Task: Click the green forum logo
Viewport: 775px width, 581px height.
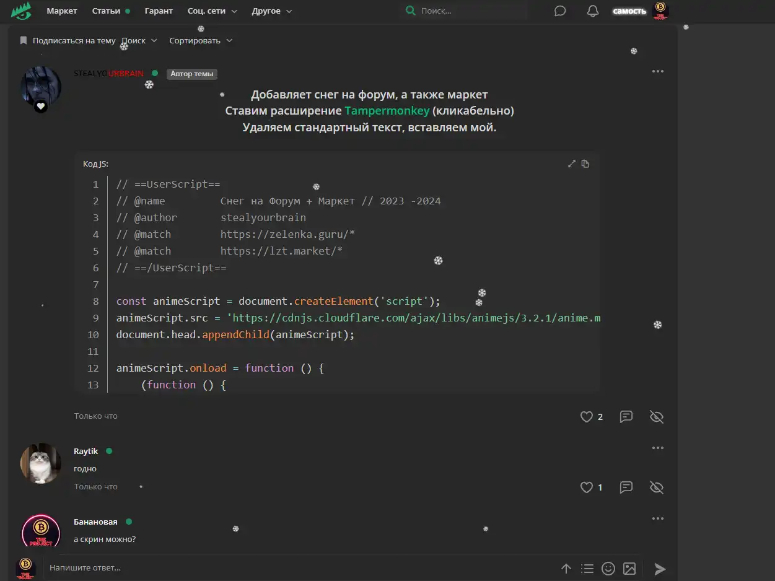Action: (x=21, y=11)
